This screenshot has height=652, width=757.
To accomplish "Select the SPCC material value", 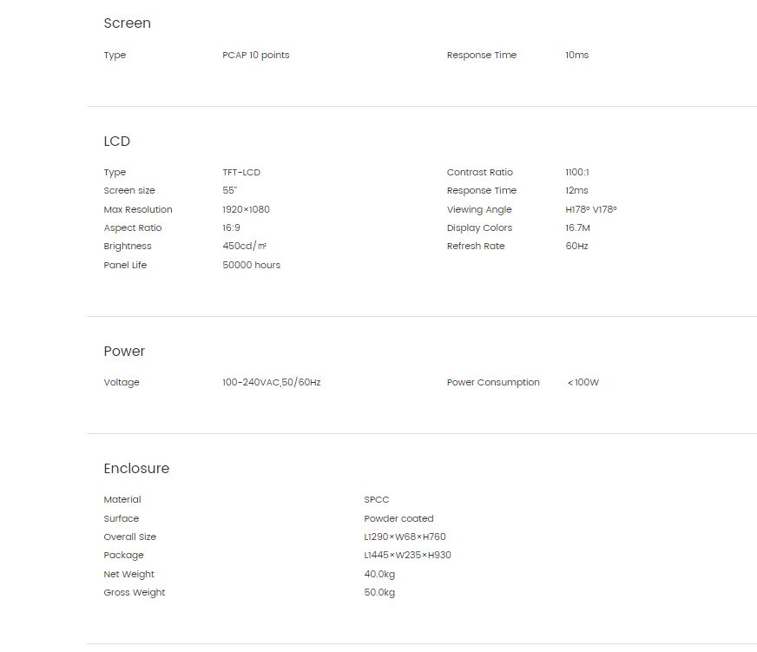I will (377, 500).
